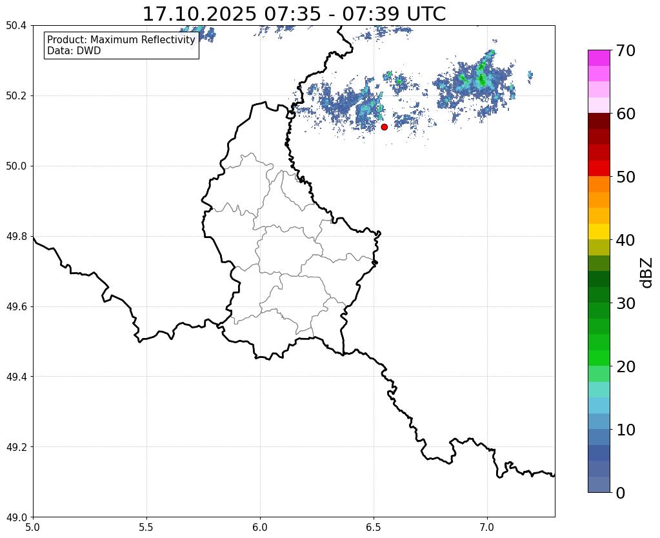Screen dimensions: 660x538
Task: Click the 5.5 longitude axis label
Action: (146, 527)
